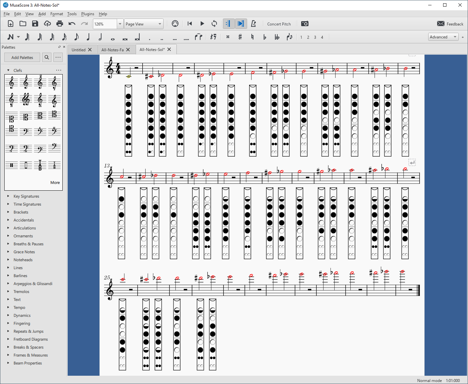Open the Clefs palette options ellipsis
The image size is (468, 384).
59,70
